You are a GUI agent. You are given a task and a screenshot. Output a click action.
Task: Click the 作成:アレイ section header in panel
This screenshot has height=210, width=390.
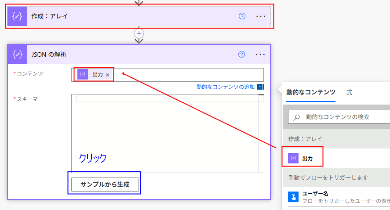[336, 139]
